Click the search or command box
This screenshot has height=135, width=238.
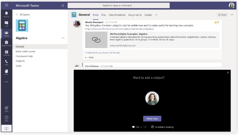point(119,5)
